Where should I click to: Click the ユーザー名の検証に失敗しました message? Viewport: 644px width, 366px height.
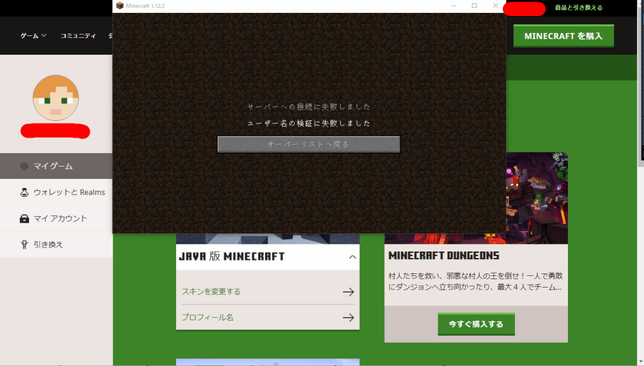coord(309,123)
